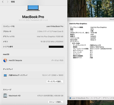The width and height of the screenshot is (114, 105).
Task: Click the Macintosh HD drive icon
Action: [x=5, y=95]
